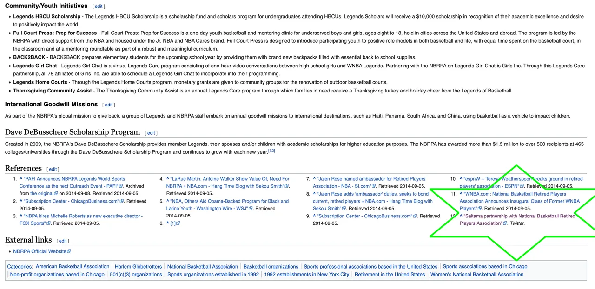Open Sports professional associations based in United States category
The height and width of the screenshot is (289, 595).
click(370, 267)
